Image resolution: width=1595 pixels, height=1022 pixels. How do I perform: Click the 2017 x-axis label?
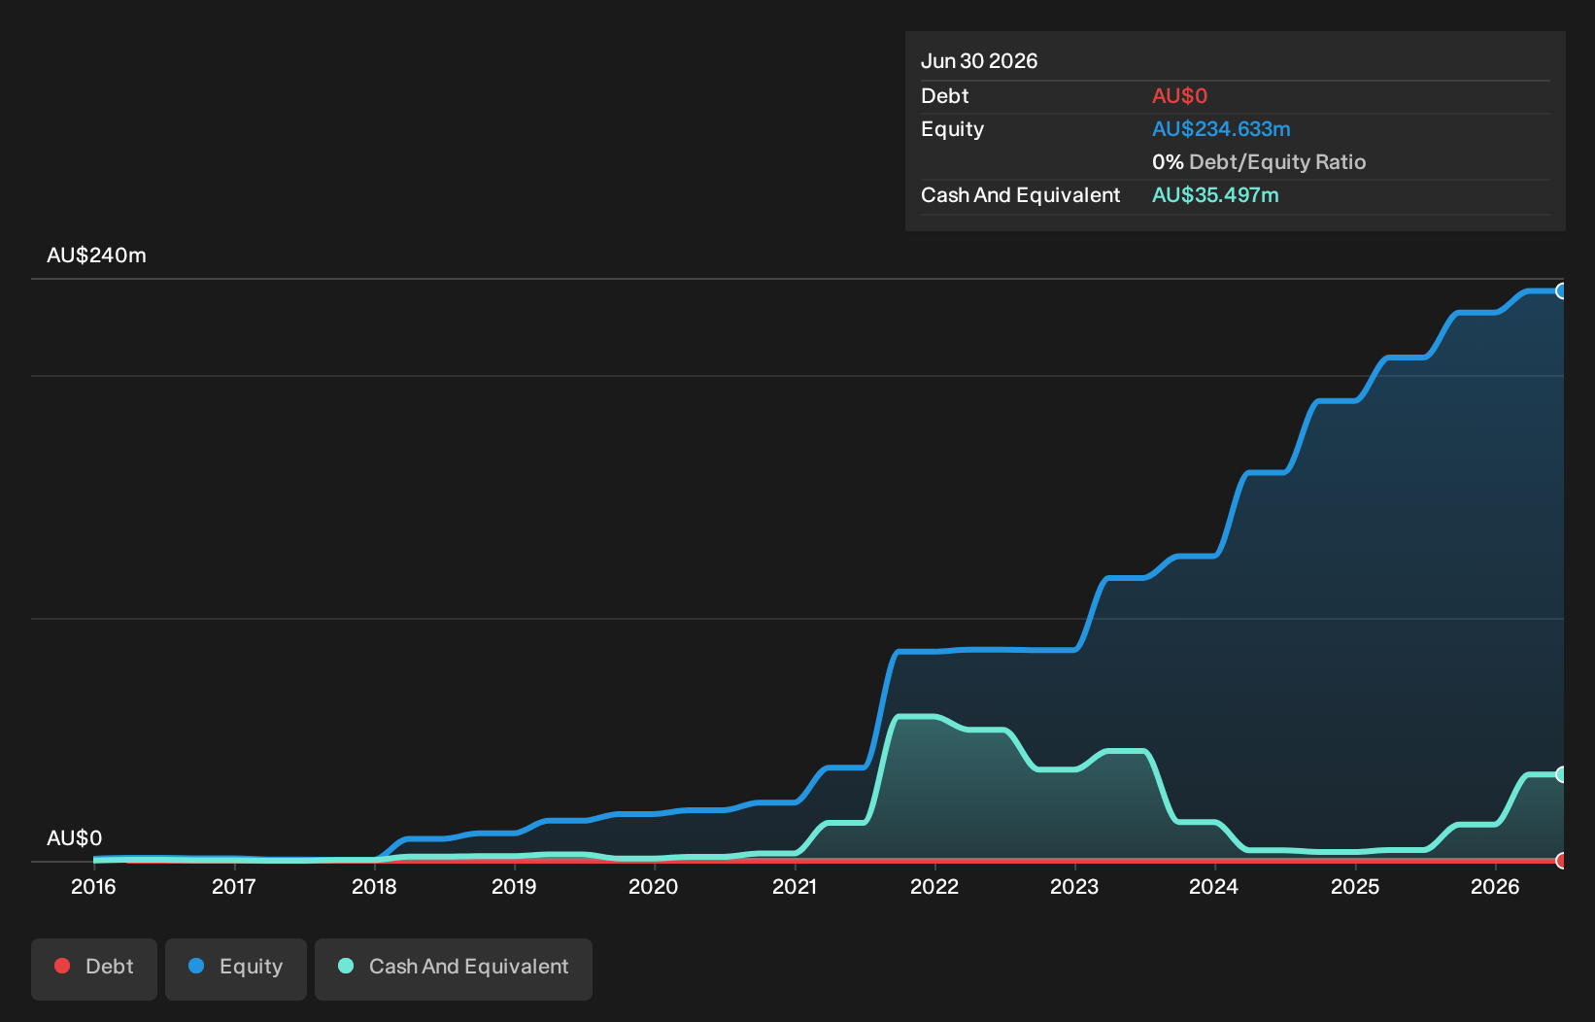(x=234, y=887)
